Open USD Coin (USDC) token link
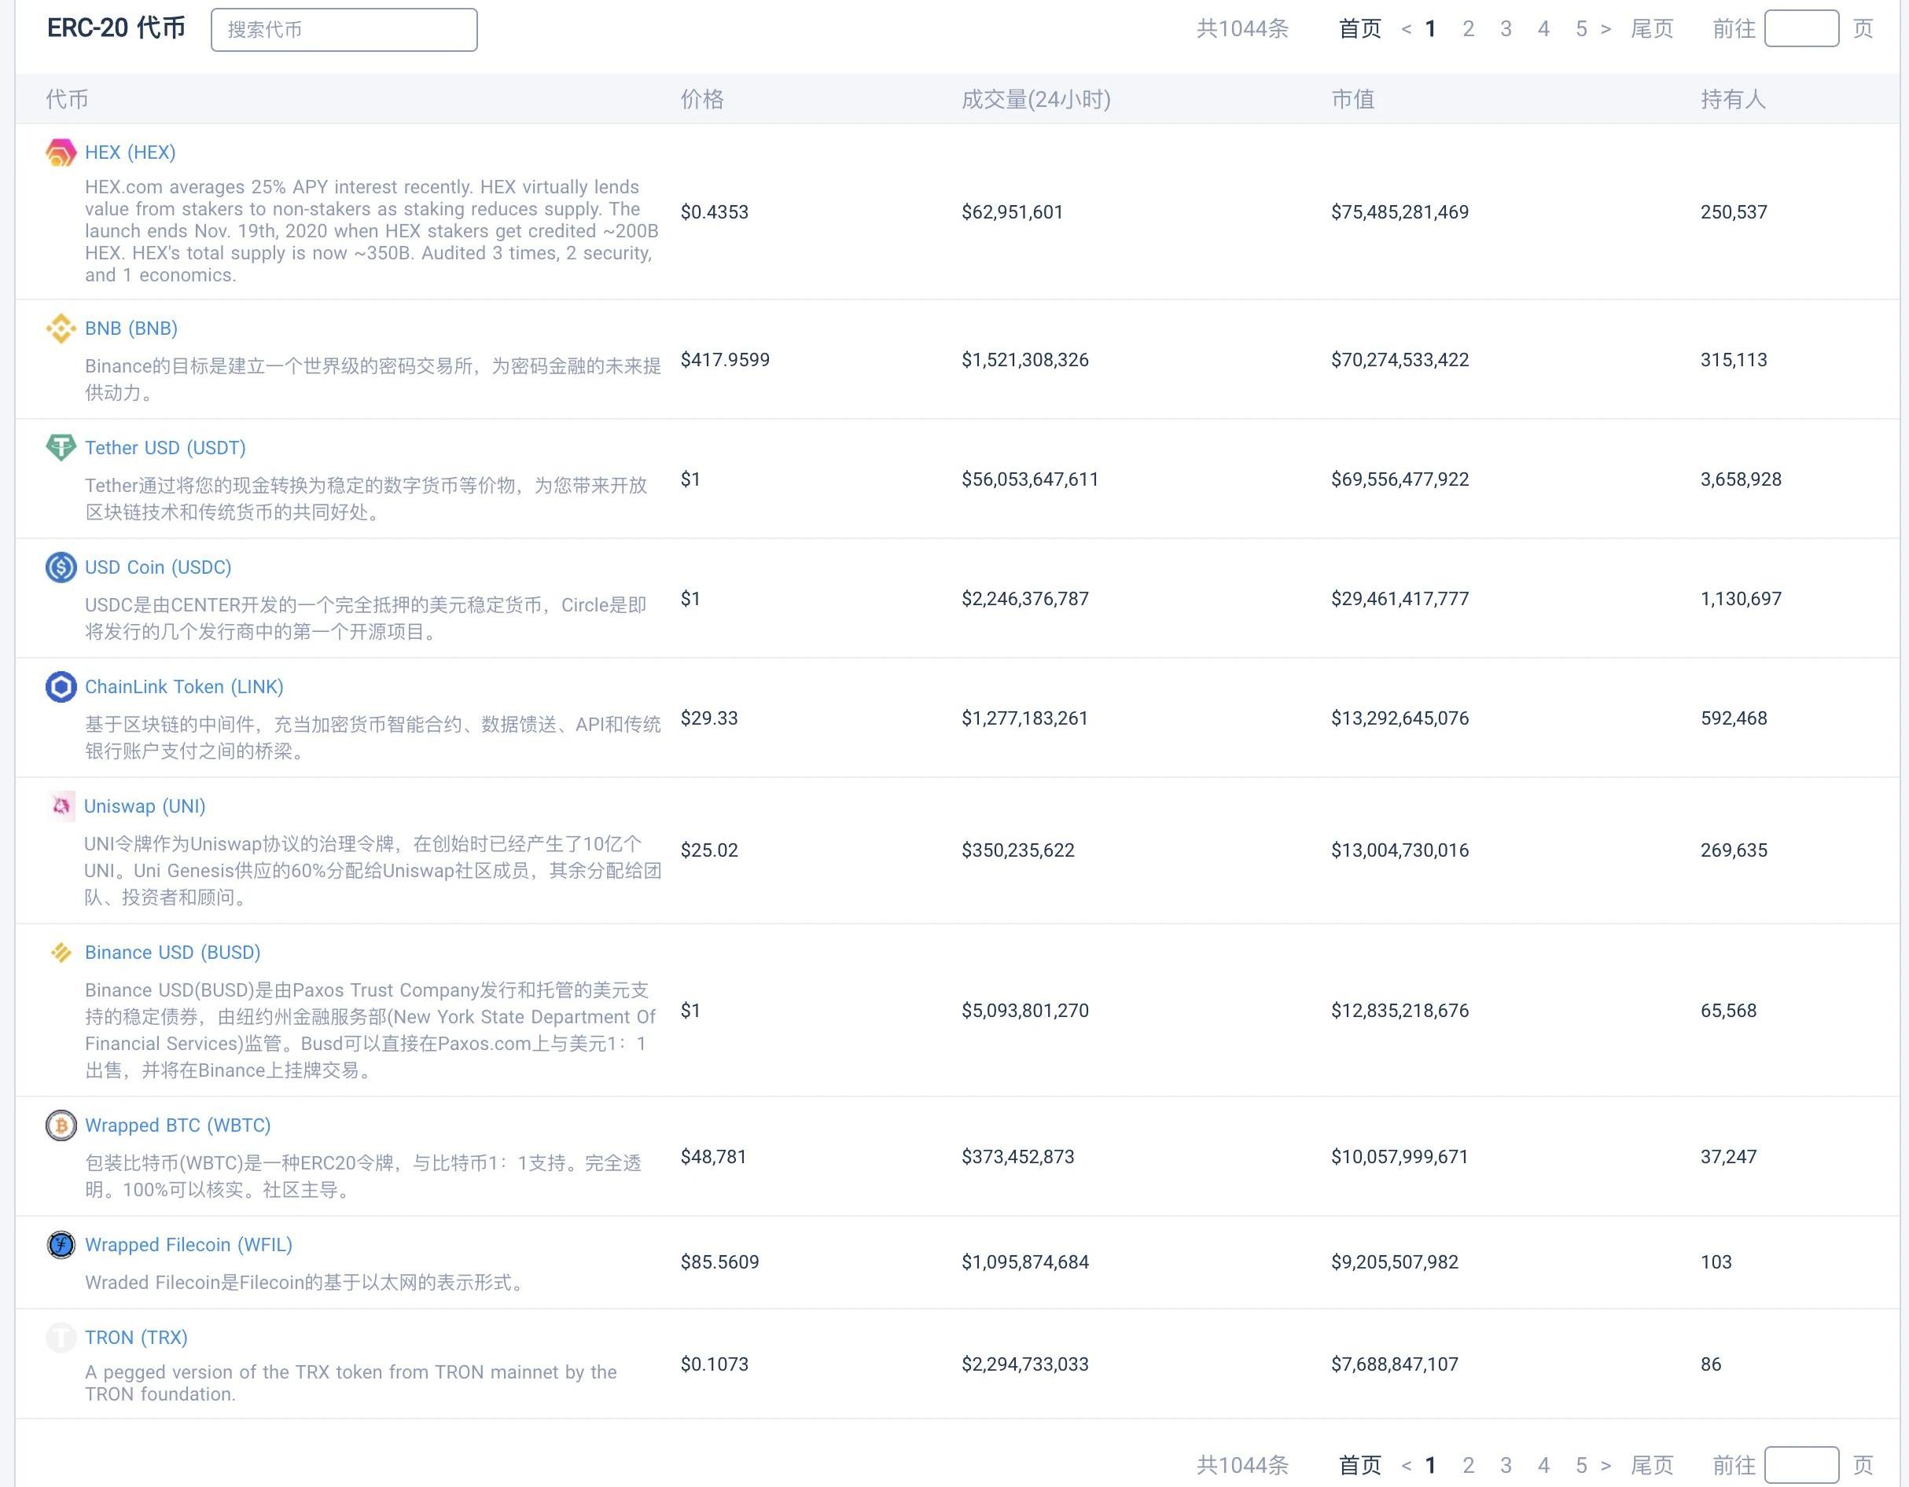Viewport: 1909px width, 1487px height. click(x=158, y=568)
